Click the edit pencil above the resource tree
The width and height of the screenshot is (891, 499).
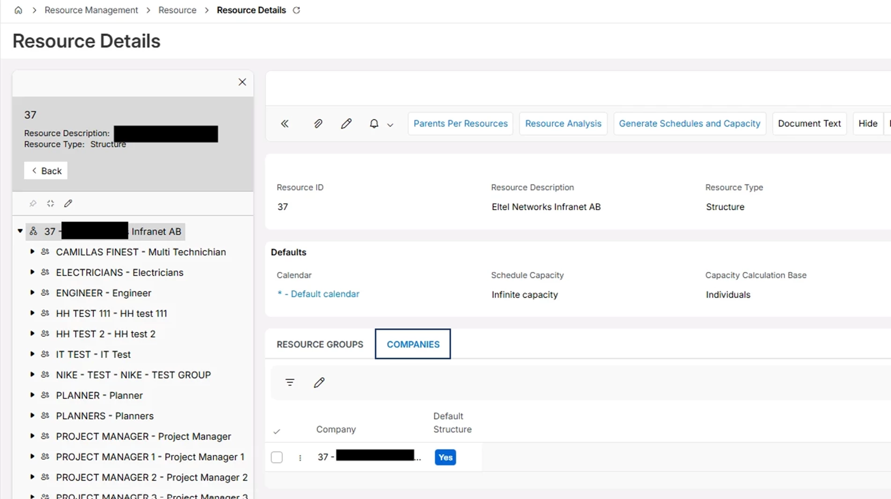[68, 203]
